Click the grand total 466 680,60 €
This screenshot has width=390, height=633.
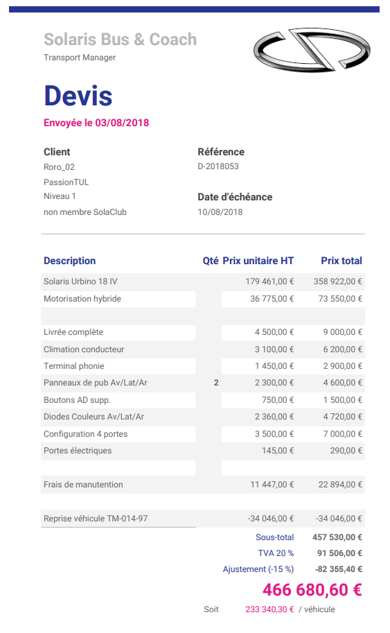(312, 590)
